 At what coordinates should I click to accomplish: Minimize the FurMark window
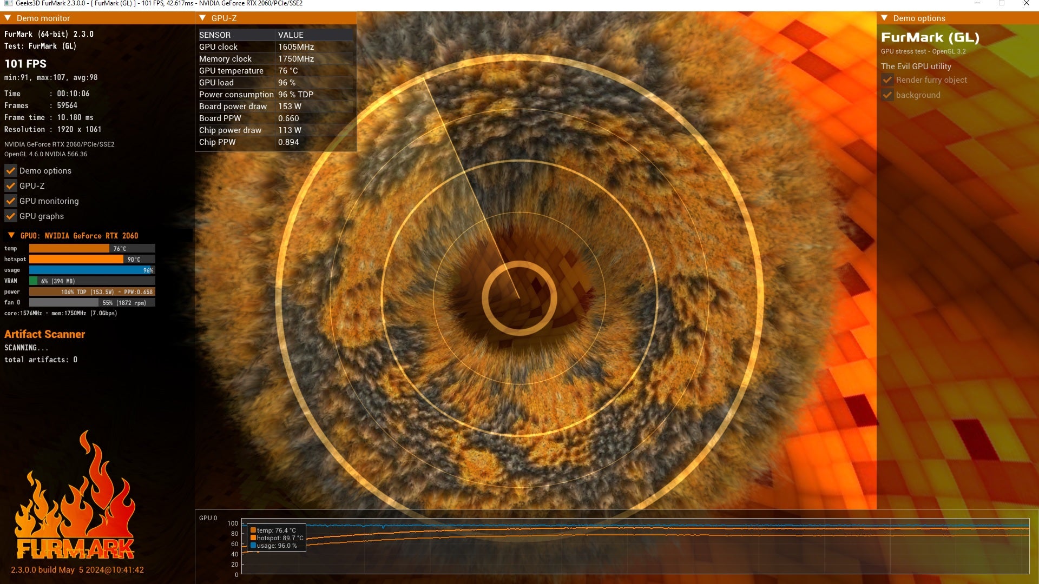tap(977, 3)
